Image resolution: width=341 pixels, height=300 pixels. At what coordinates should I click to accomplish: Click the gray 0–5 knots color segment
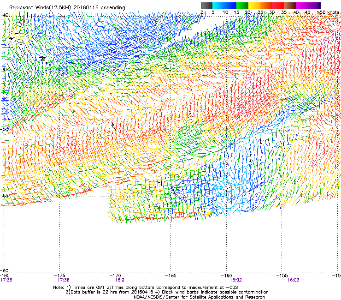(206, 6)
